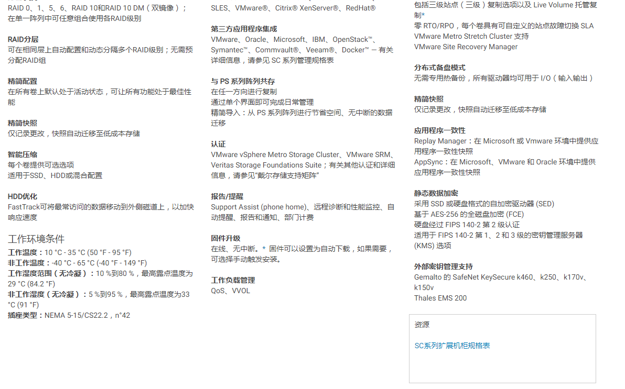
Task: Click the AppSync description line
Action: [505, 167]
